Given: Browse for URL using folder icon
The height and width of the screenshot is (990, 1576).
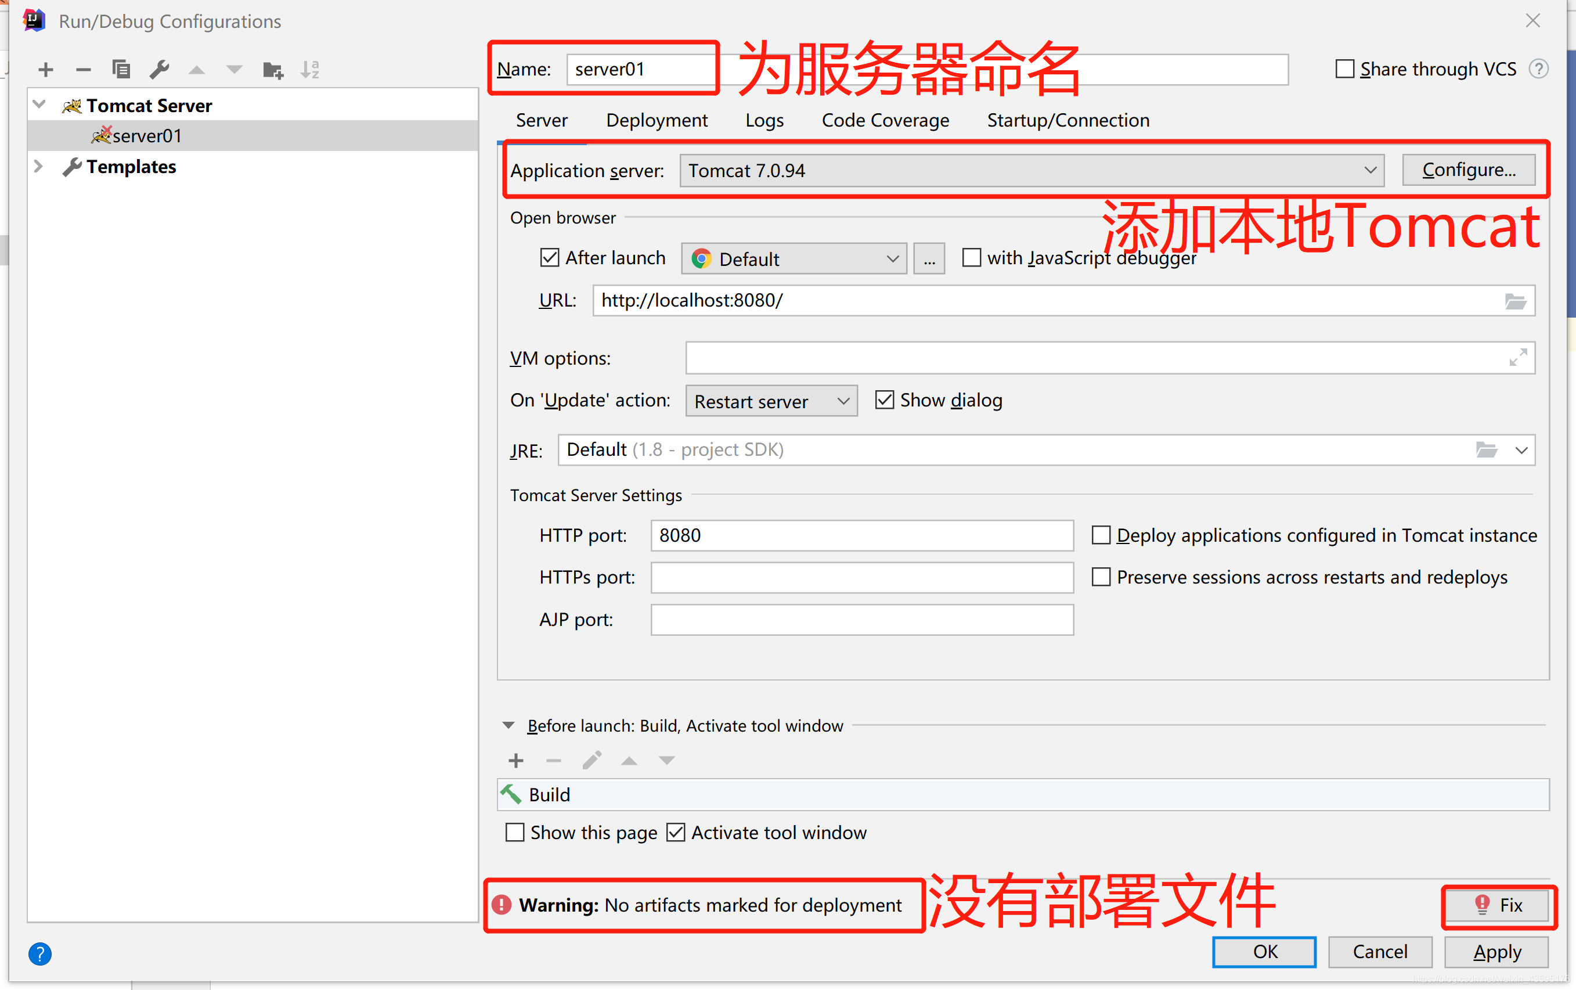Looking at the screenshot, I should pos(1515,301).
